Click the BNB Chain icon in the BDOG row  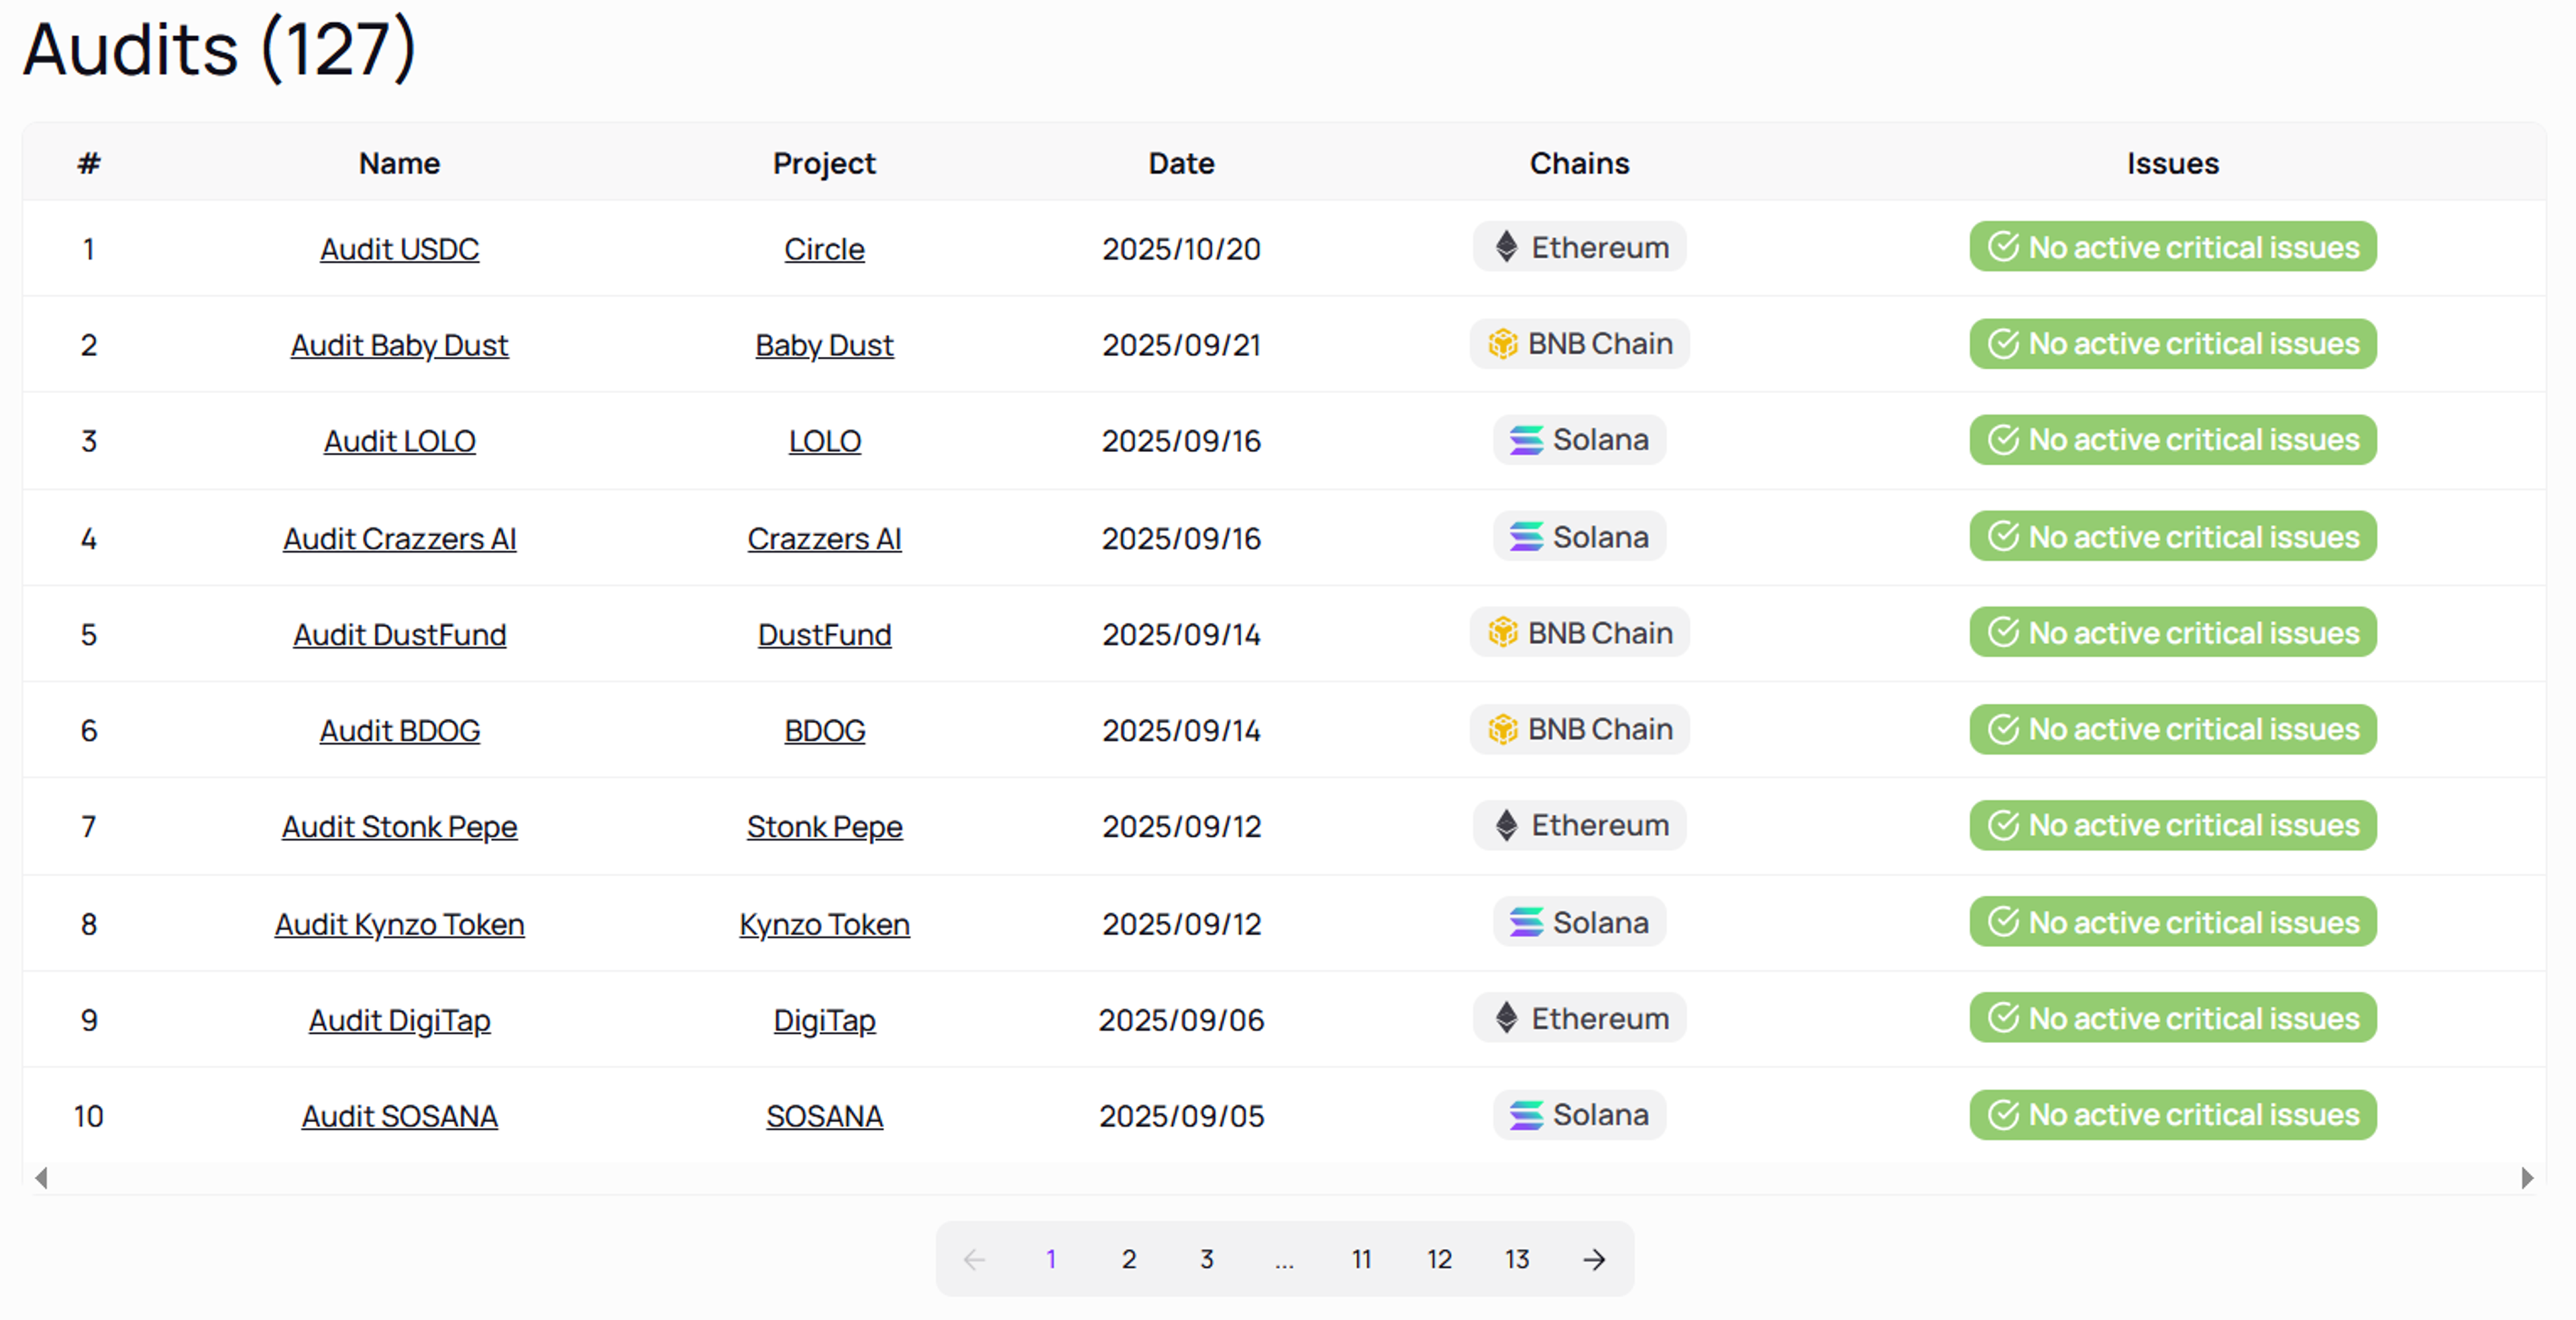coord(1502,730)
